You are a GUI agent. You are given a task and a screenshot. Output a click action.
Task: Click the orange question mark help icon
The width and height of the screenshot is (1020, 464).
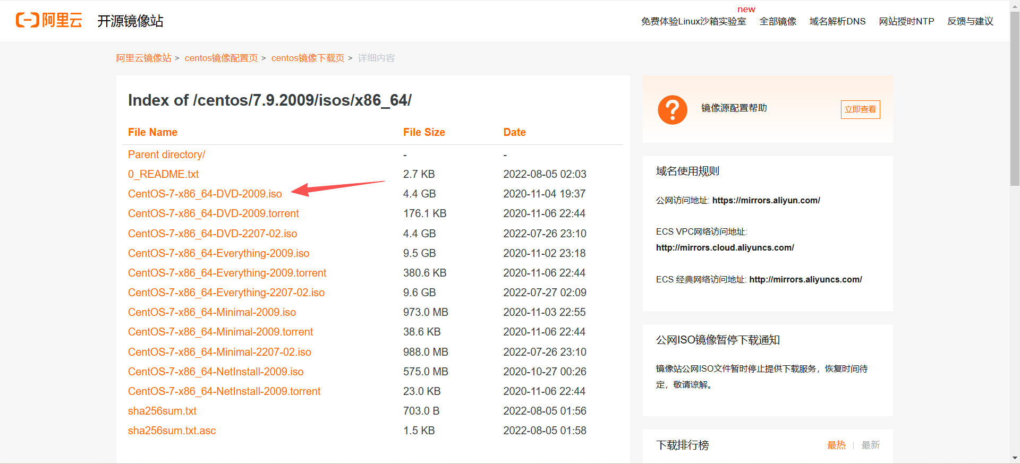(673, 110)
